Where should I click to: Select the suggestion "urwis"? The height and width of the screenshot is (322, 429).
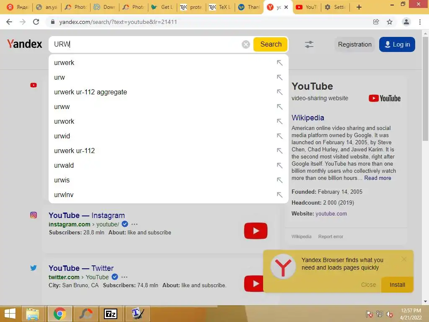168,180
